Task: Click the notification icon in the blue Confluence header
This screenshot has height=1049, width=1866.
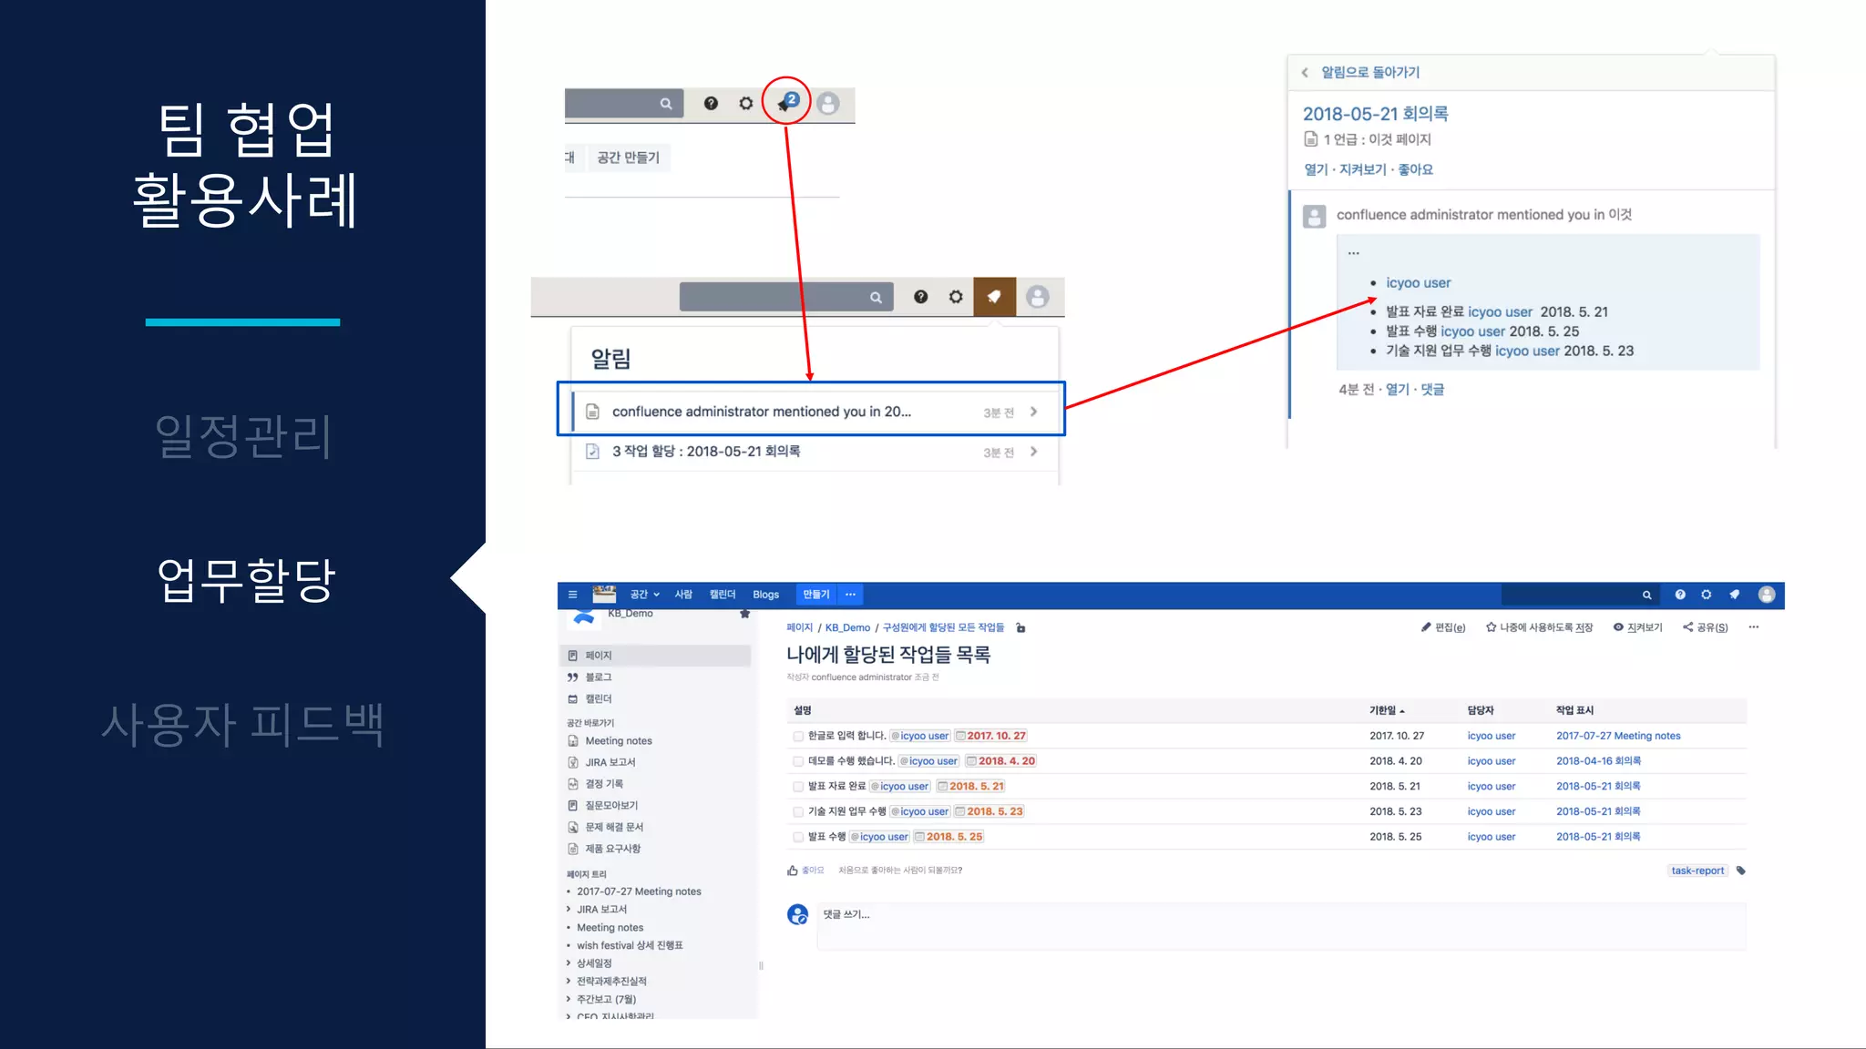Action: pyautogui.click(x=1734, y=595)
